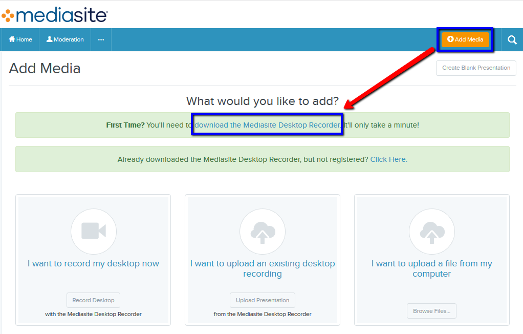Choose 'I want to upload an existing desktop recording'

point(263,268)
